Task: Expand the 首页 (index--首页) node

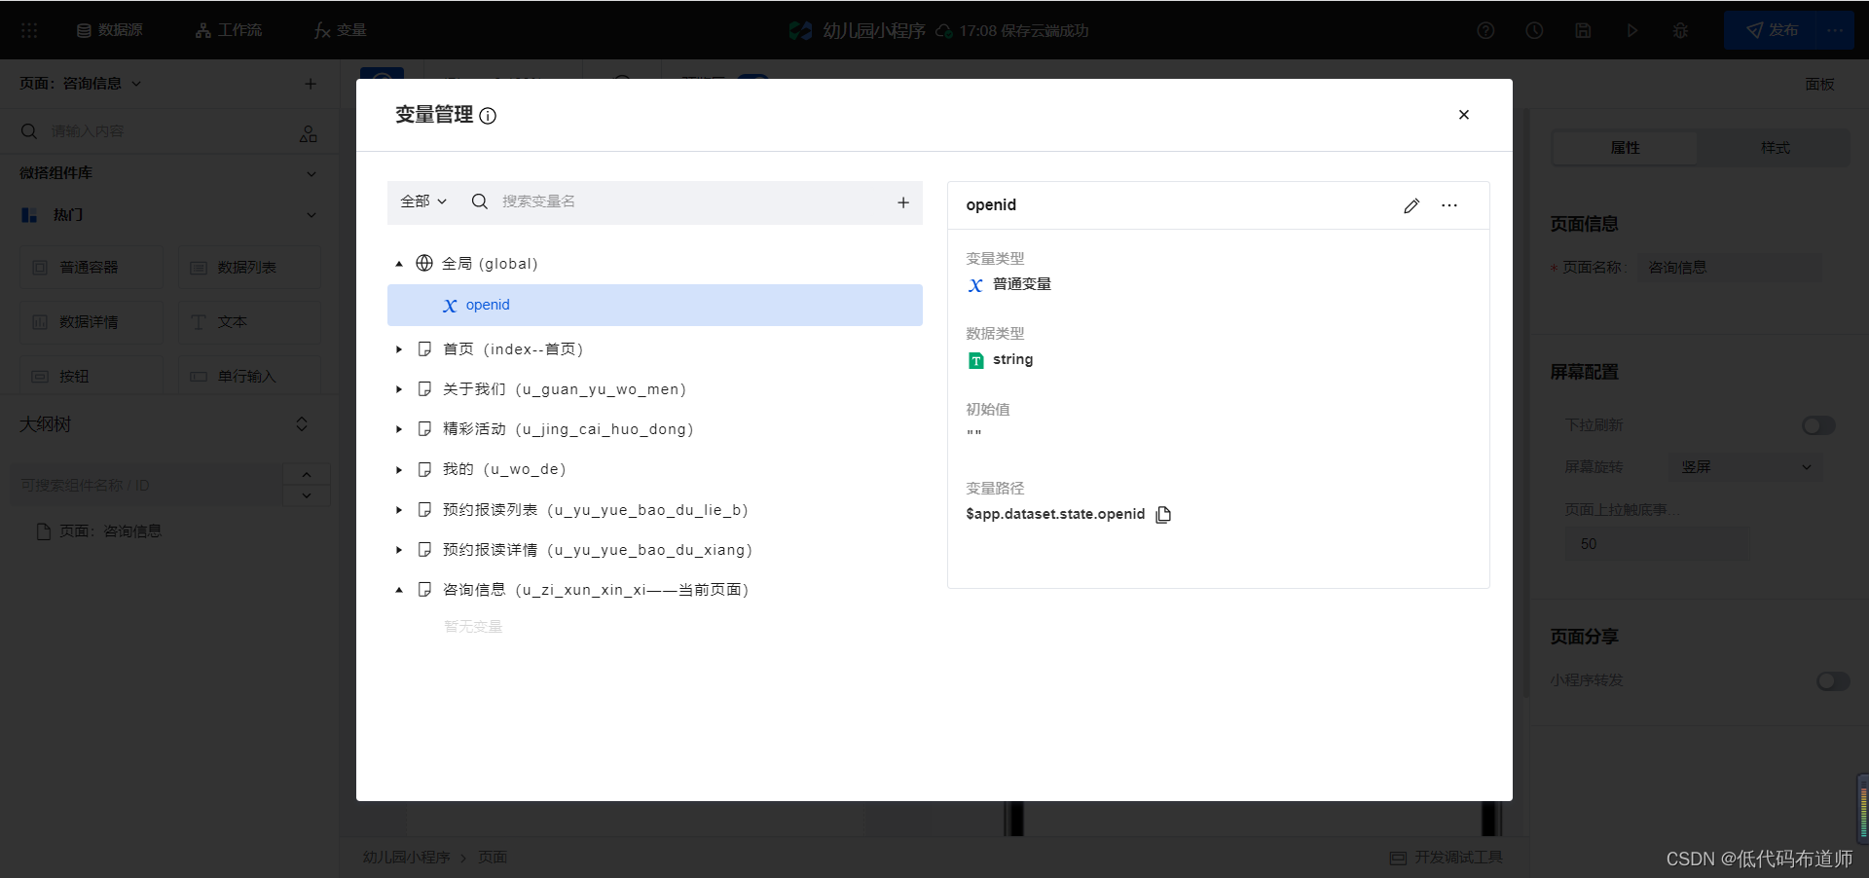Action: (x=399, y=349)
